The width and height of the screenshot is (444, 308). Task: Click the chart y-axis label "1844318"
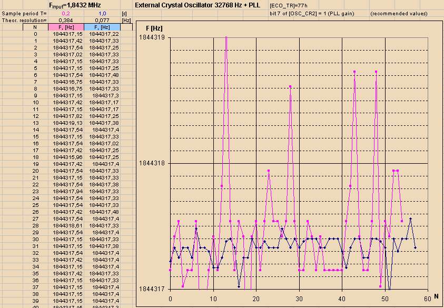153,163
